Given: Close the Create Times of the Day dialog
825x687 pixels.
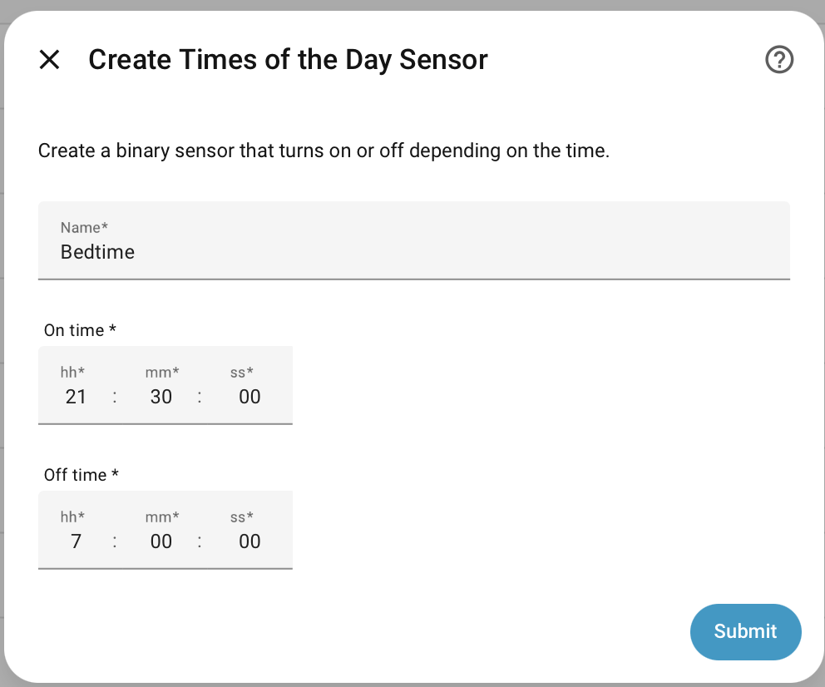Looking at the screenshot, I should (x=49, y=59).
